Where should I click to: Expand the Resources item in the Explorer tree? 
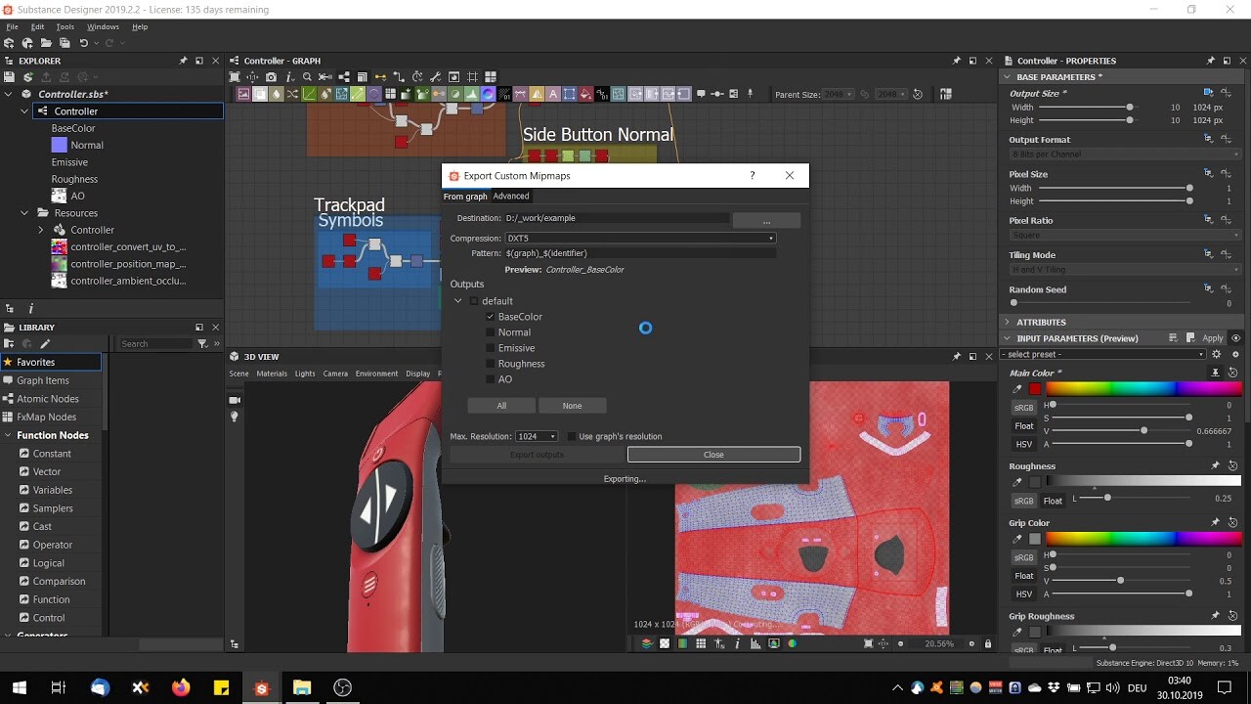pyautogui.click(x=23, y=212)
